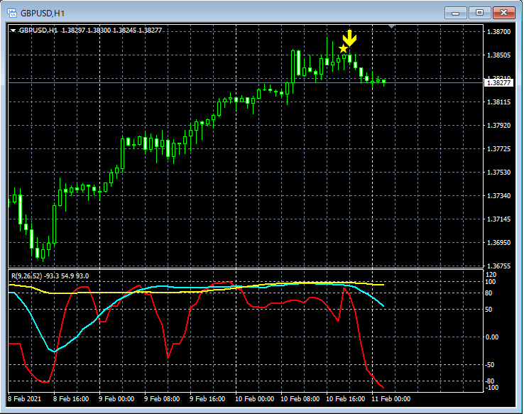Click the current price label 1.38277
Screen dimensions: 524x414
tap(497, 83)
